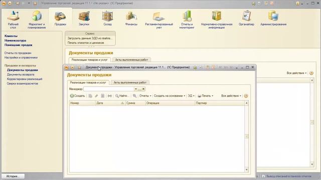
Task: Click main window back arrow
Action: click(18, 3)
